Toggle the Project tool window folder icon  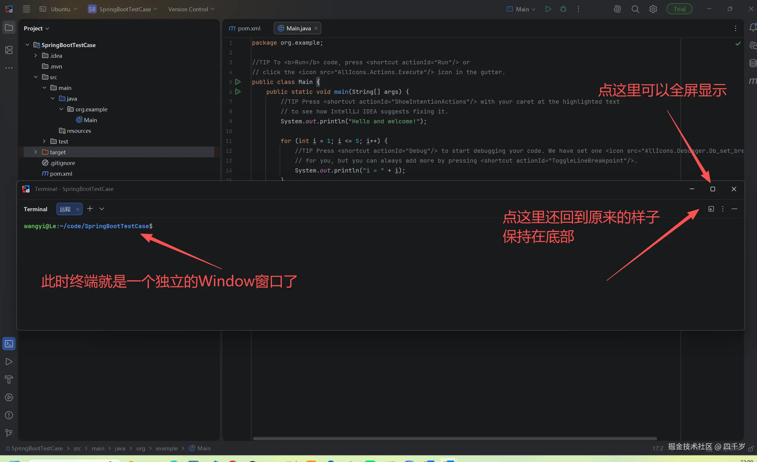click(9, 28)
